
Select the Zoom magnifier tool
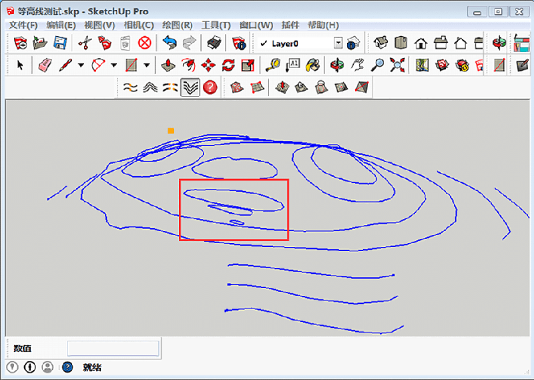[x=377, y=65]
